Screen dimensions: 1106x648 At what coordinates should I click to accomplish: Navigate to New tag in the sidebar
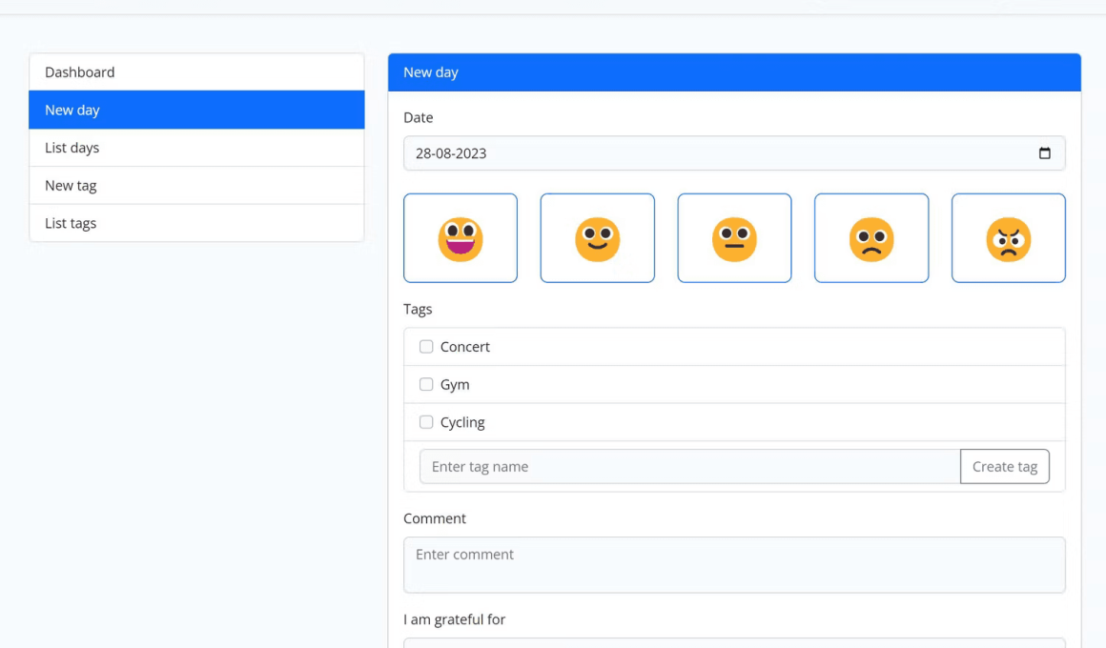pyautogui.click(x=196, y=186)
